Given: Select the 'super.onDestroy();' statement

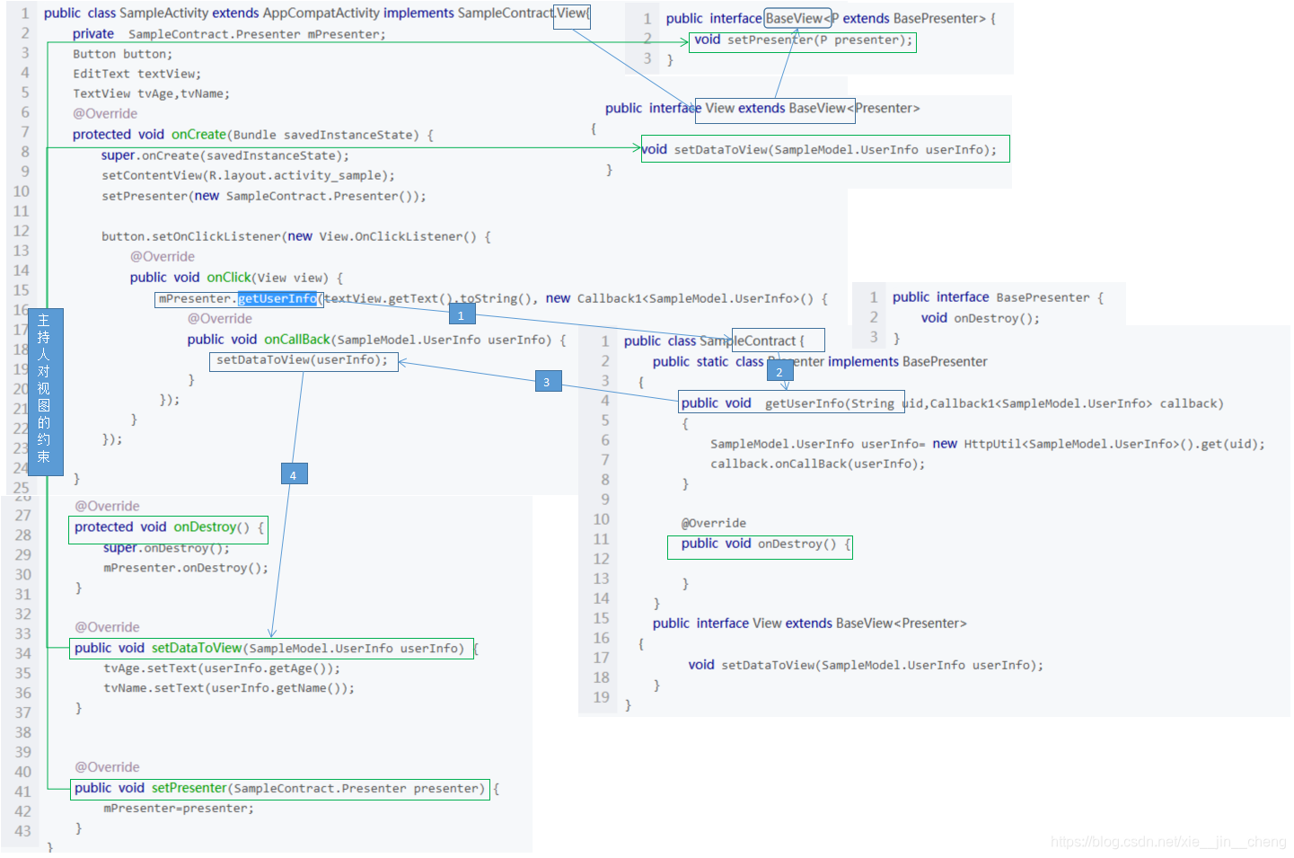Looking at the screenshot, I should 166,548.
